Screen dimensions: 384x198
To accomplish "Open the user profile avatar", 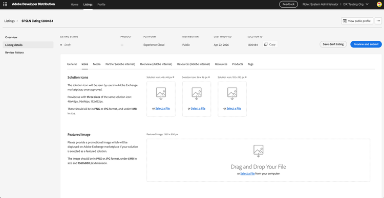I will [379, 5].
